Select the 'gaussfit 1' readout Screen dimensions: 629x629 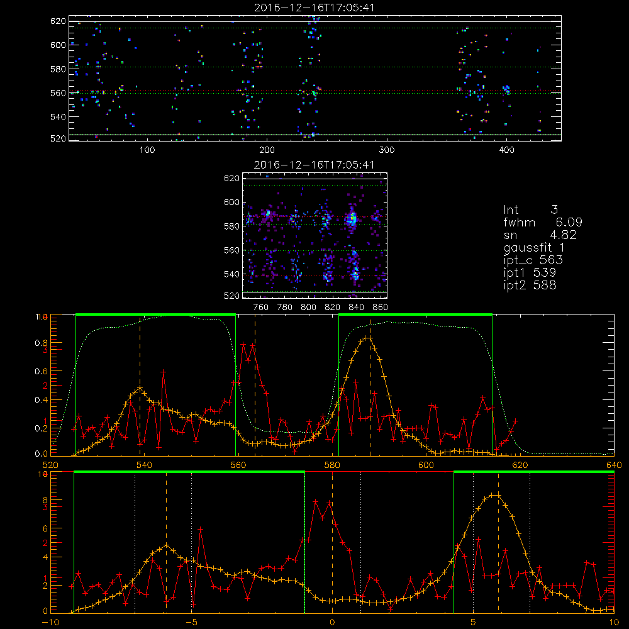[x=534, y=247]
